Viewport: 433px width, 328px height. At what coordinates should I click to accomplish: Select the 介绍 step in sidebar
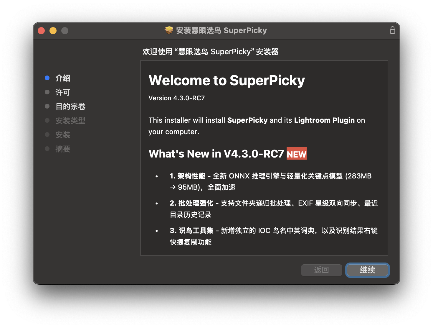point(63,78)
